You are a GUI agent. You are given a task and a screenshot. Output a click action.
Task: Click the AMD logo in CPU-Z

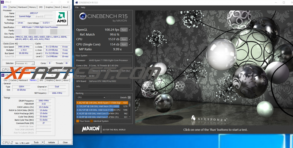click(62, 18)
